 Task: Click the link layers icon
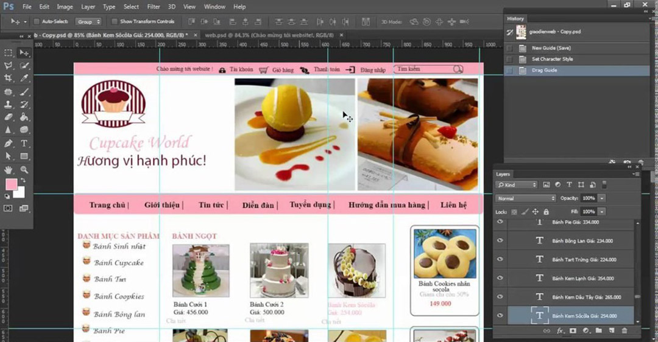547,330
